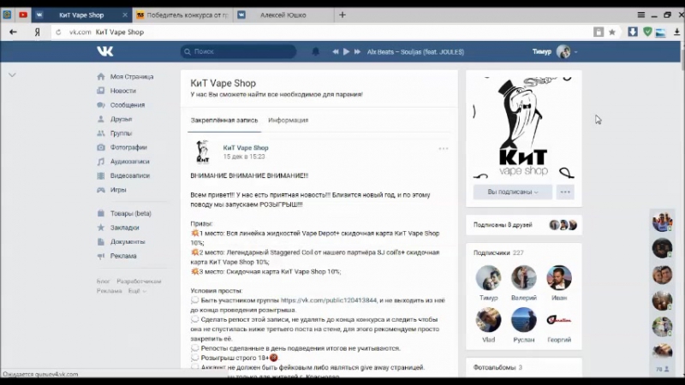Open subscriber Георгий avatar
685x385 pixels.
pyautogui.click(x=559, y=319)
